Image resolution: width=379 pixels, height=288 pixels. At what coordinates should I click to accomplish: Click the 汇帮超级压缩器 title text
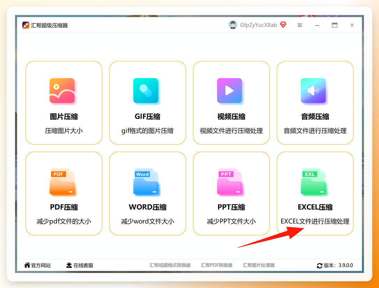point(49,25)
